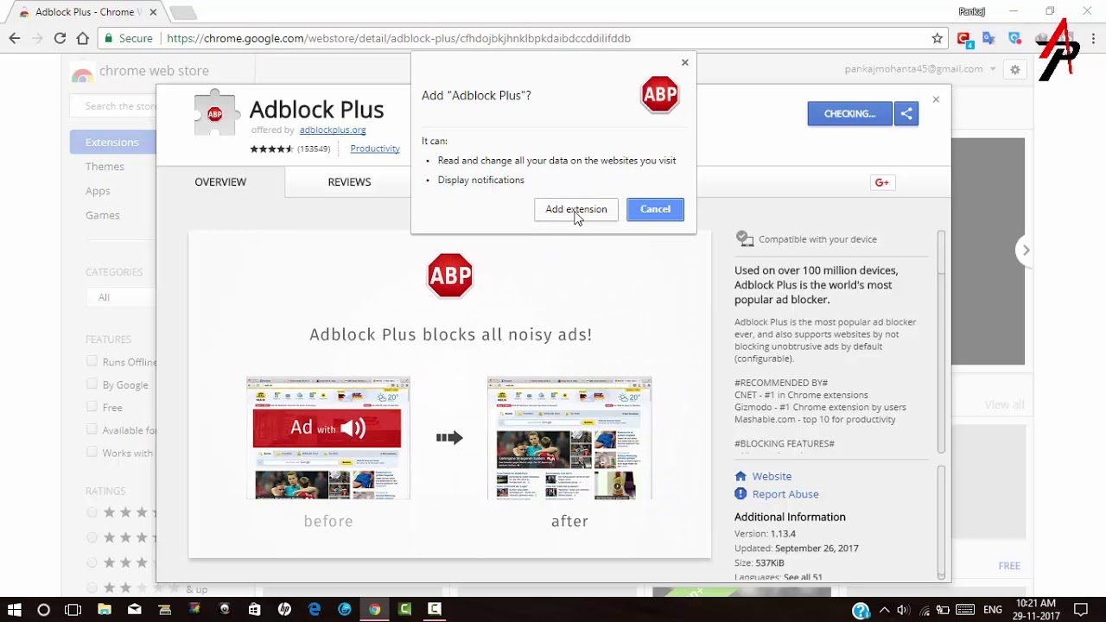The image size is (1106, 622).
Task: Click the after screenshot thumbnail
Action: click(569, 438)
